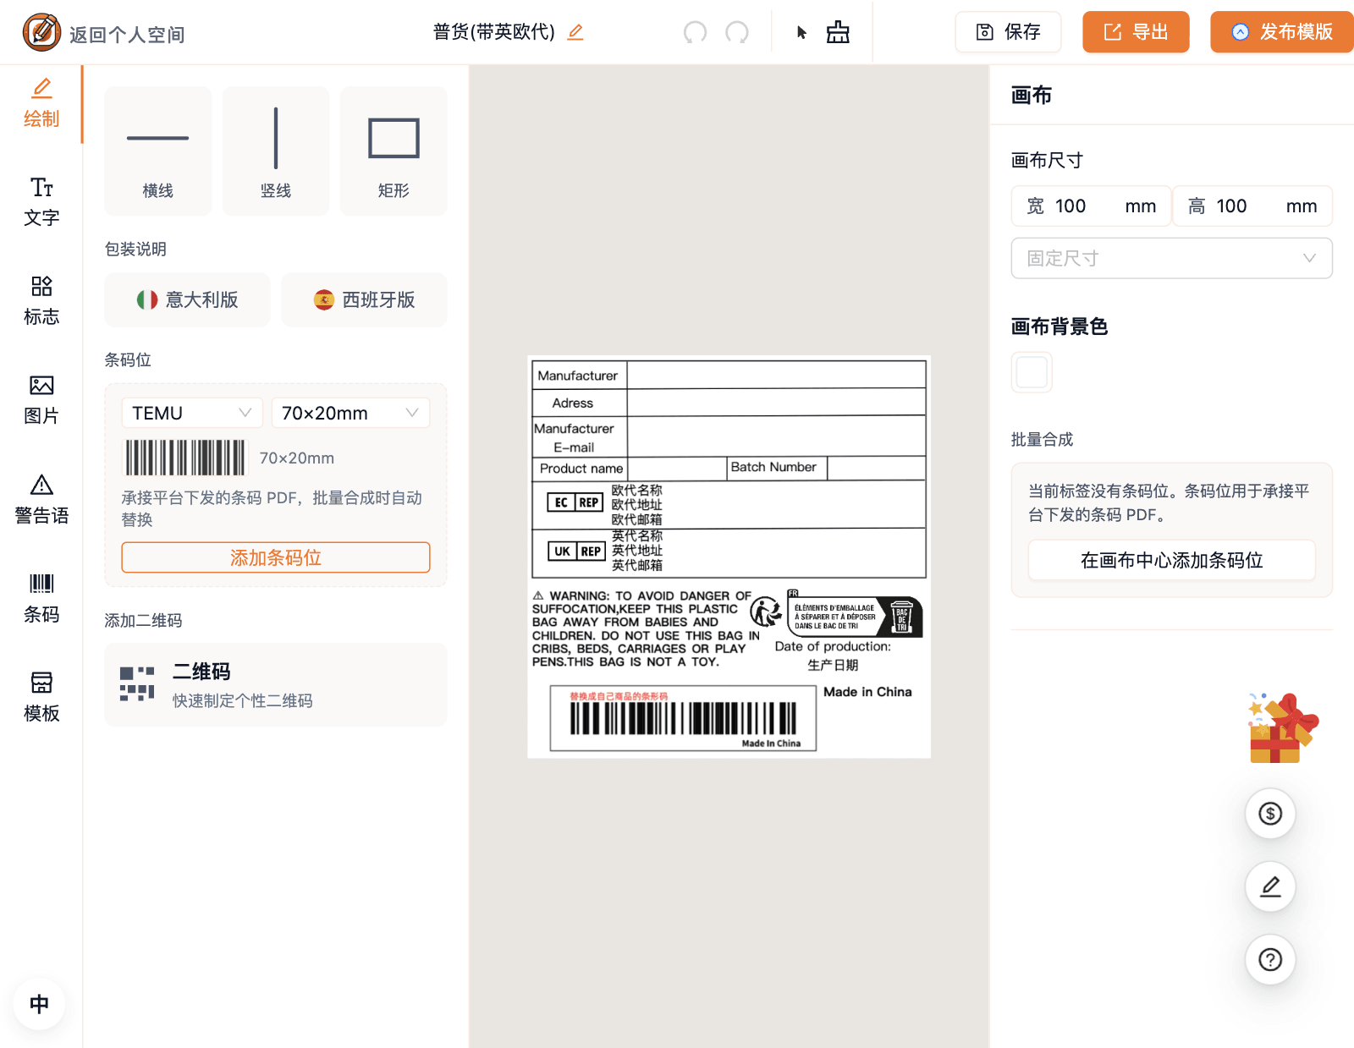
Task: Open the 70×20mm size dropdown
Action: click(x=350, y=413)
